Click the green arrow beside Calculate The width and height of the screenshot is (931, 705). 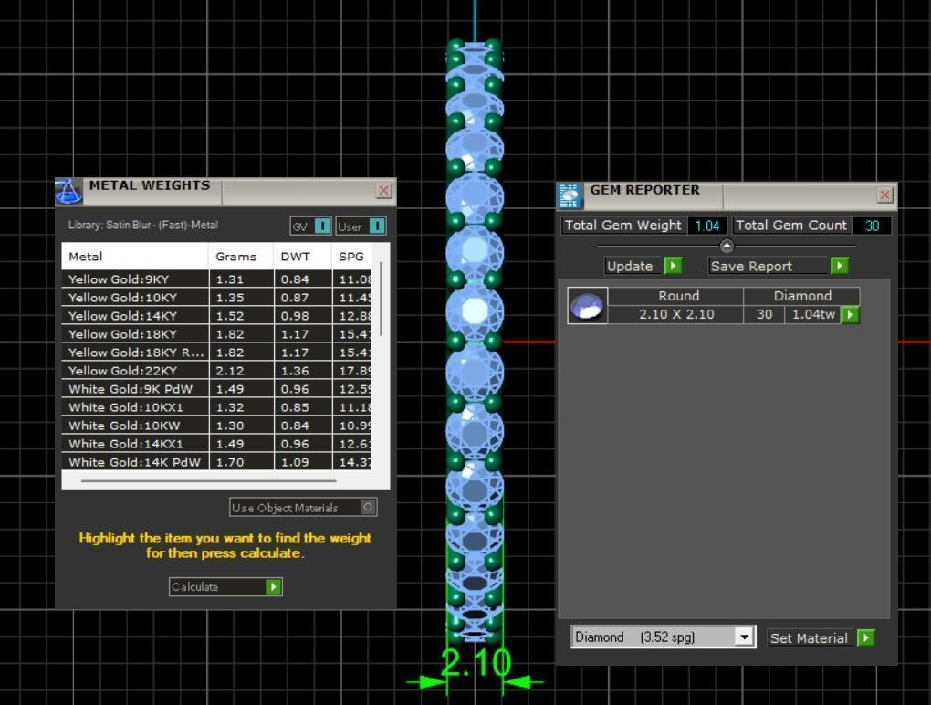coord(273,587)
